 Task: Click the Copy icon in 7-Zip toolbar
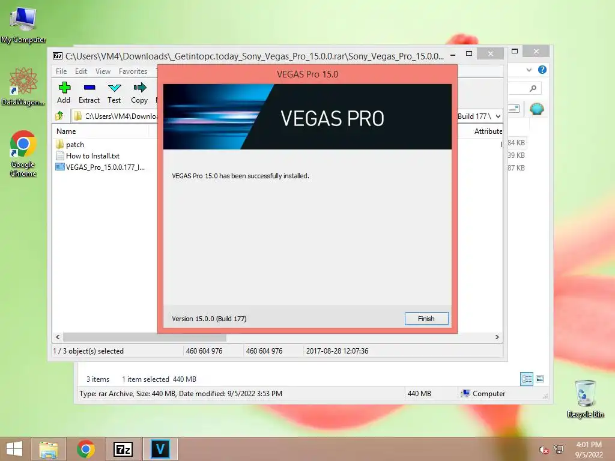[x=139, y=88]
